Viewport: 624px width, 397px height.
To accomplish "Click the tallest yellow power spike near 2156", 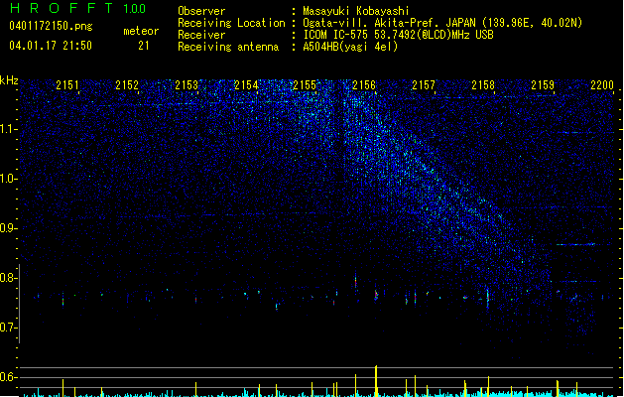I will tap(376, 381).
